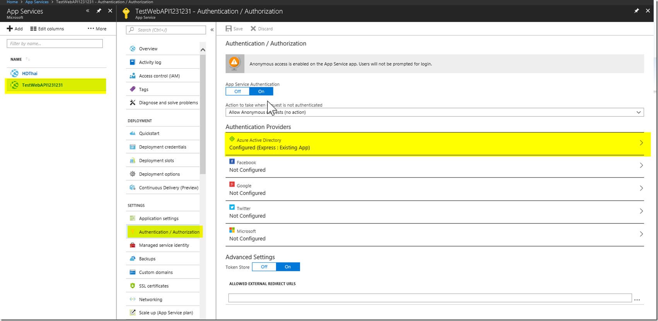Expand Azure Active Directory provider chevron
The height and width of the screenshot is (321, 658).
[641, 143]
